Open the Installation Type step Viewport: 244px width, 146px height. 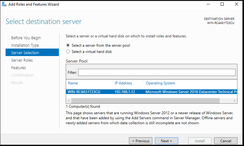click(25, 45)
